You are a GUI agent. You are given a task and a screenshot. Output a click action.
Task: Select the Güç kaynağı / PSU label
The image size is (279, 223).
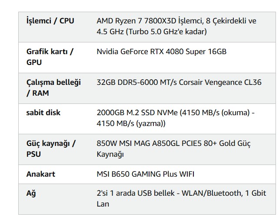click(51, 149)
